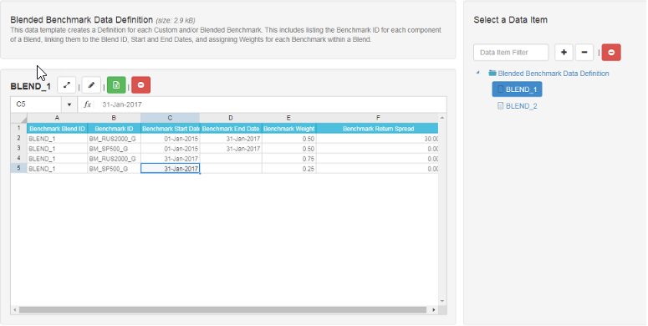Click the red delete button in Select a Data Item
Image resolution: width=648 pixels, height=326 pixels.
click(x=611, y=53)
